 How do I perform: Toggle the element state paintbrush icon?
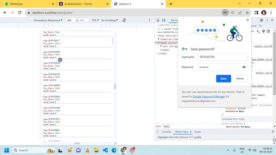click(263, 31)
